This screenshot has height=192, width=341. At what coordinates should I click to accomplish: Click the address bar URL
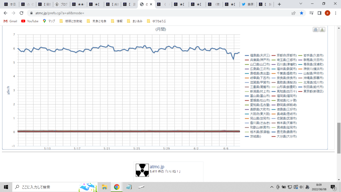[60, 13]
